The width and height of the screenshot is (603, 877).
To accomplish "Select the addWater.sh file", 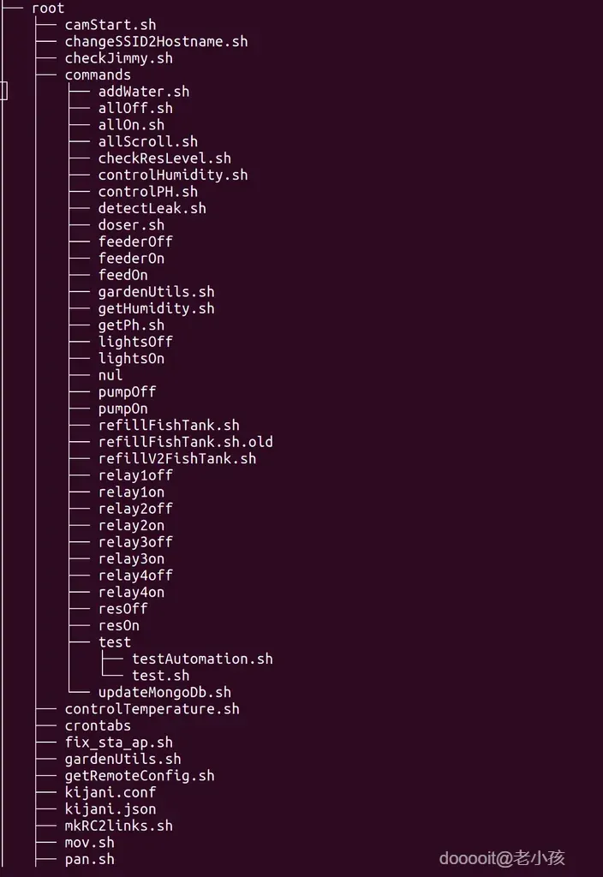I will click(x=144, y=92).
